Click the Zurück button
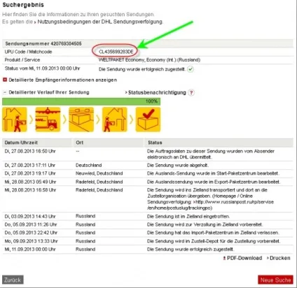 13,280
